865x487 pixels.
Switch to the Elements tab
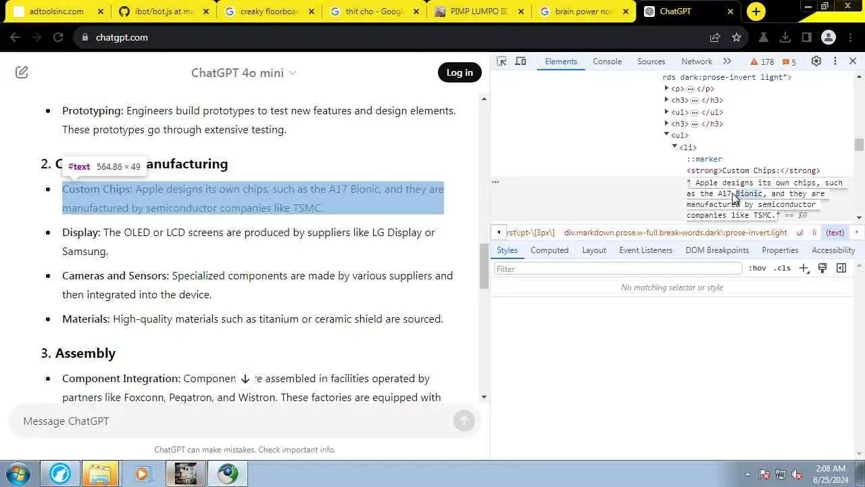pos(561,62)
